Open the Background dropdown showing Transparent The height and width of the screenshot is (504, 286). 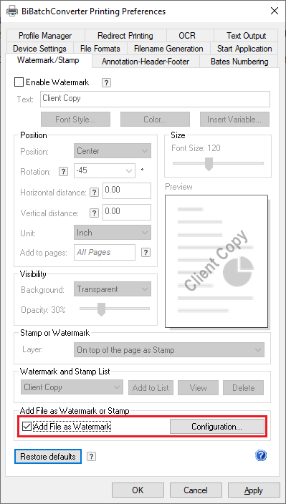click(x=113, y=289)
